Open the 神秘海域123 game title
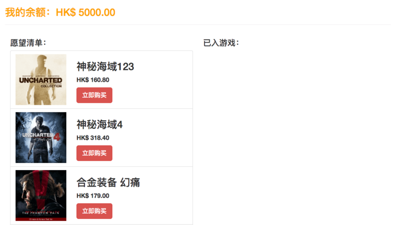Screen dimensions: 399x225 pyautogui.click(x=105, y=67)
